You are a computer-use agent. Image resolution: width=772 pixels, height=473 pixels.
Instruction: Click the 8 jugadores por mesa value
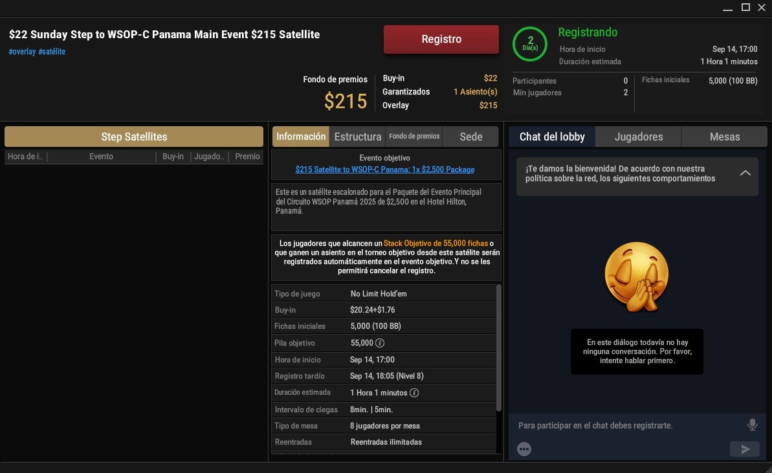click(x=385, y=426)
